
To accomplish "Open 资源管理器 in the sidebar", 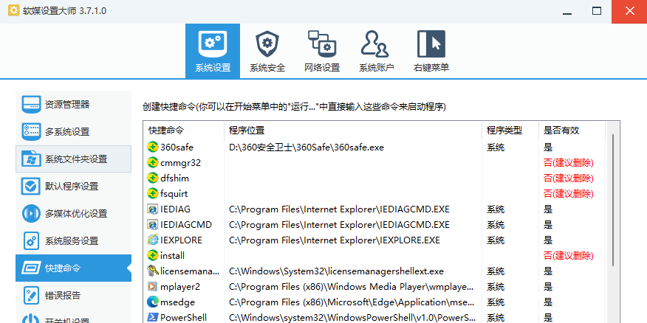I will coord(73,104).
